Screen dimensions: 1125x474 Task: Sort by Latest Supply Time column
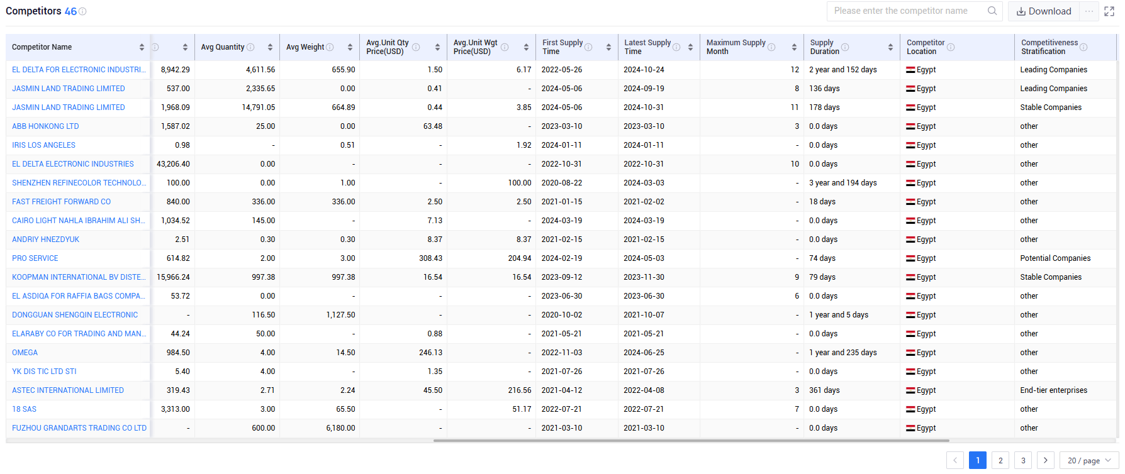[x=690, y=47]
